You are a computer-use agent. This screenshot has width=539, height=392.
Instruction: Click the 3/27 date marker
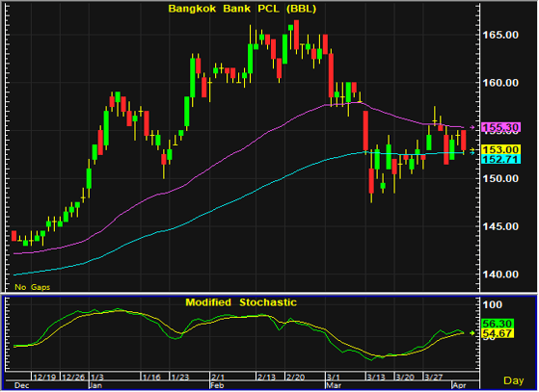pos(434,377)
